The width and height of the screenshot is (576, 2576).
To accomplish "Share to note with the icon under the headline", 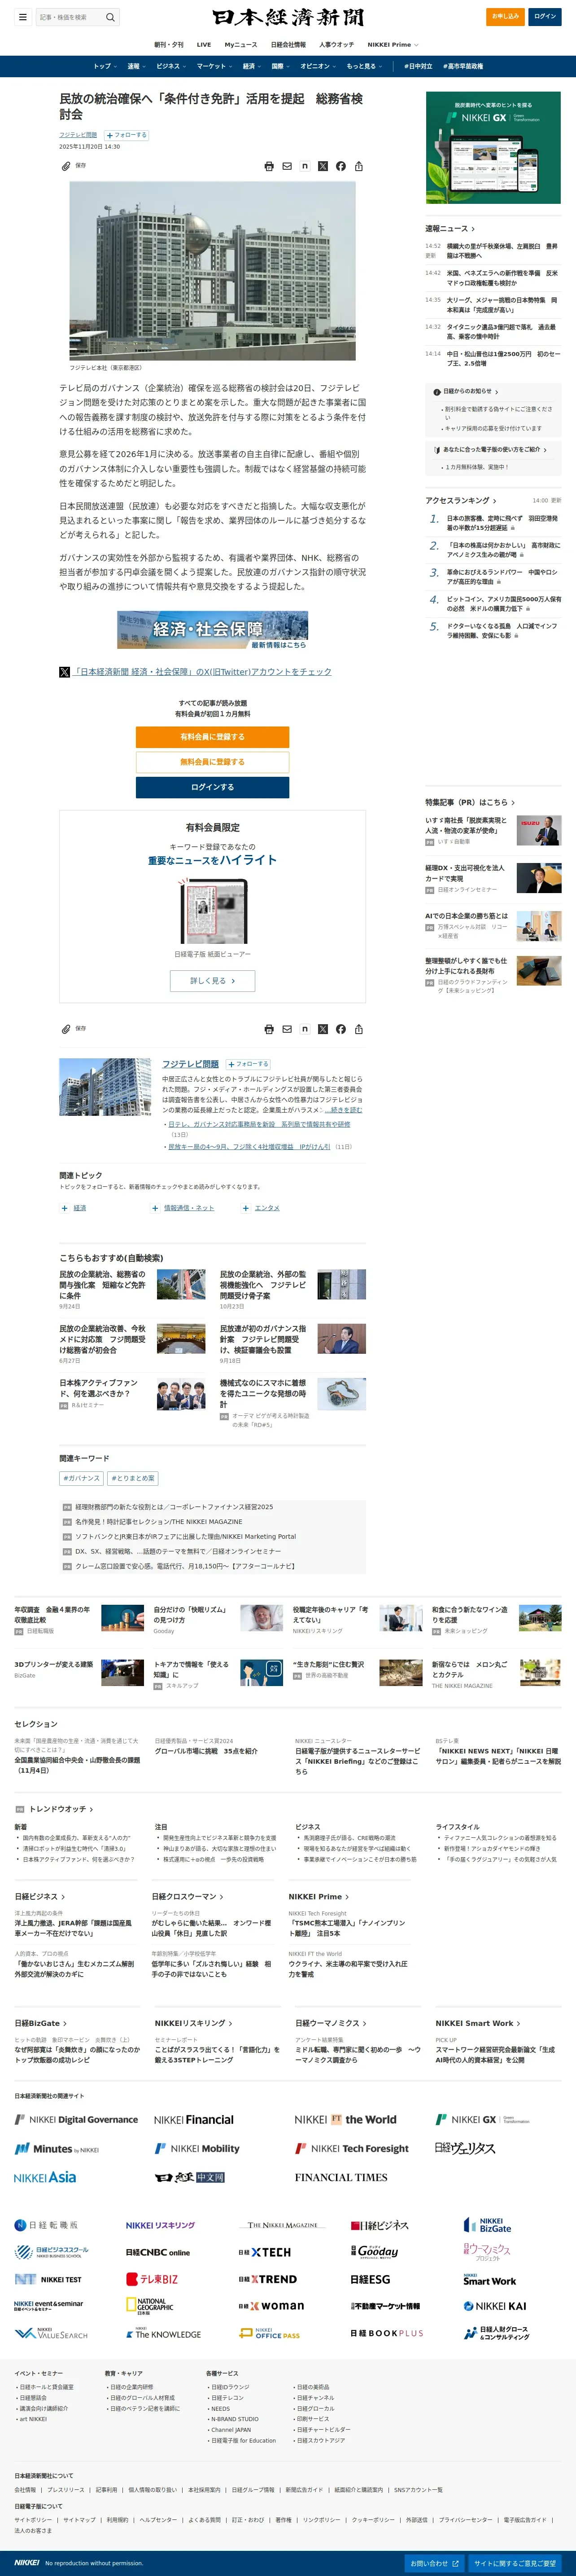I will (x=305, y=166).
